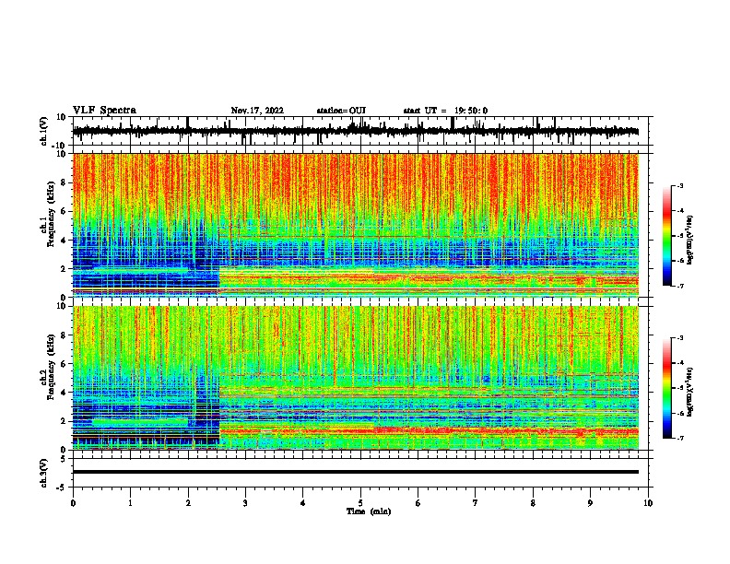Click the 'start UT = 19:50:0' label
Screen dimensions: 730x564
[445, 111]
